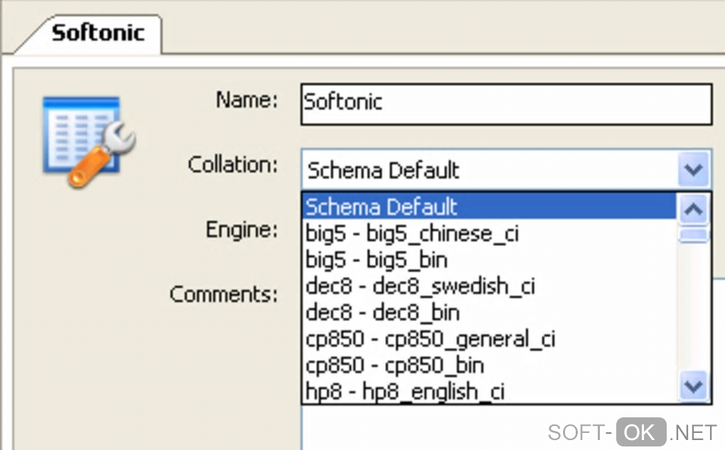Click the Collation dropdown arrow button
725x450 pixels.
(693, 170)
